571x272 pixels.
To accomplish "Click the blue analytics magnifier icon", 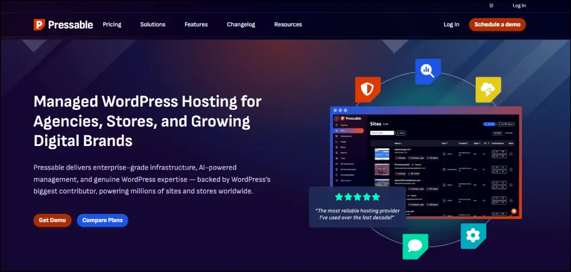I will (x=428, y=71).
